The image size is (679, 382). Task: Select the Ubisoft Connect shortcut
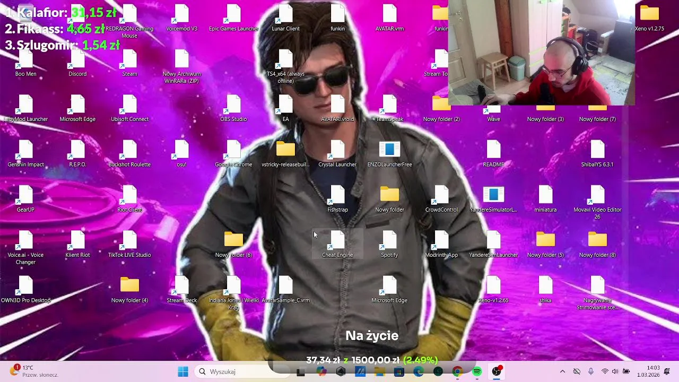(x=129, y=109)
